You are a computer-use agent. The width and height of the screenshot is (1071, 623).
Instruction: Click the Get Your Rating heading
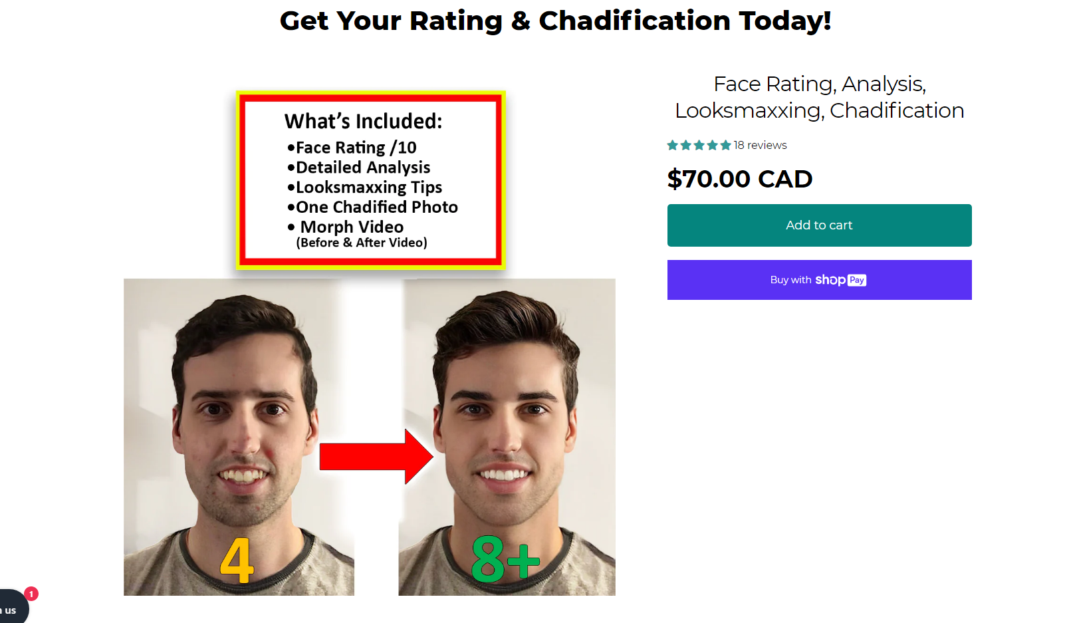pyautogui.click(x=555, y=21)
